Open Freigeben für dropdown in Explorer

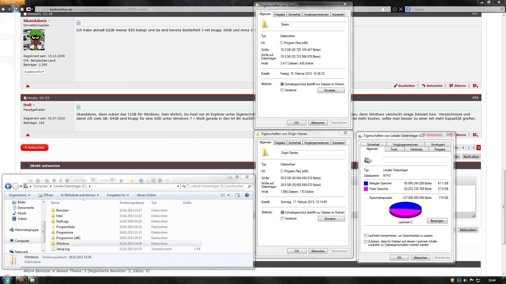pos(118,195)
